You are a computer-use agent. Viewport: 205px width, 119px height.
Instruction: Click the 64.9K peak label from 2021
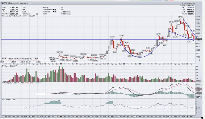[x=112, y=37]
